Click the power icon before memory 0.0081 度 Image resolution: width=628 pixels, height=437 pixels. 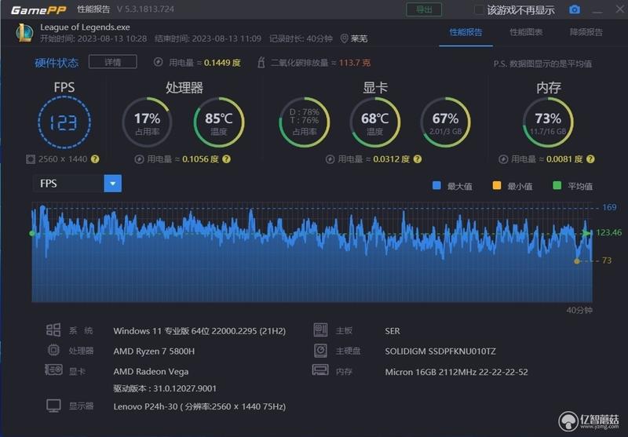503,159
